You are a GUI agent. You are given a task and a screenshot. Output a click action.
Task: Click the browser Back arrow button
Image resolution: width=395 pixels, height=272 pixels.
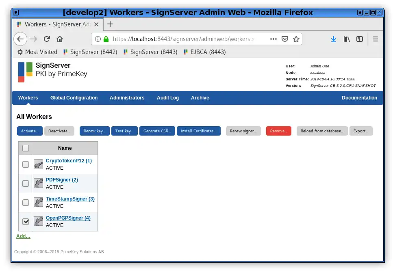coord(20,39)
